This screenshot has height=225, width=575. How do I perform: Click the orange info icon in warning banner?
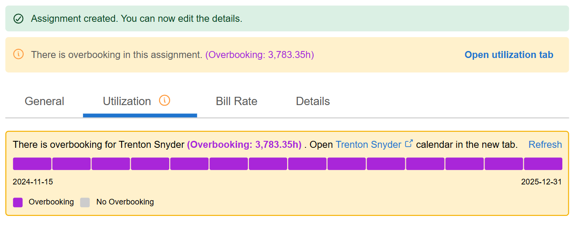click(18, 55)
